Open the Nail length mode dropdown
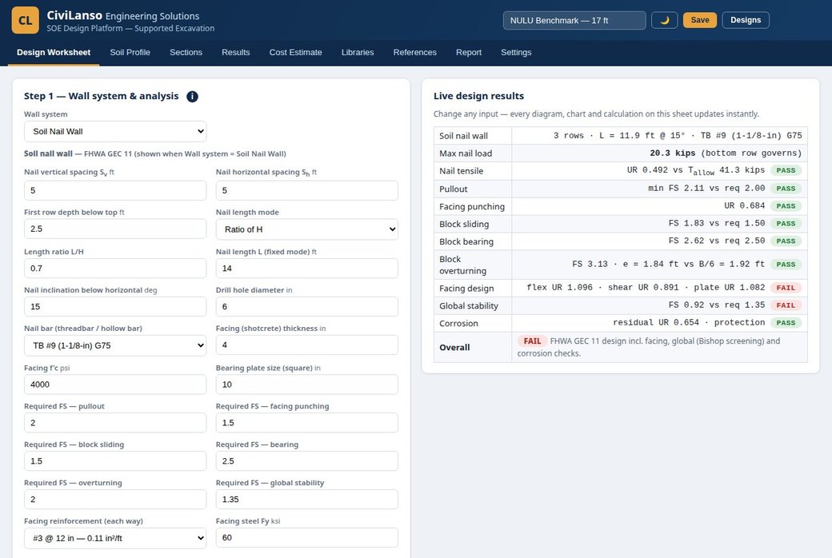Screen dimensions: 832x558 click(306, 229)
